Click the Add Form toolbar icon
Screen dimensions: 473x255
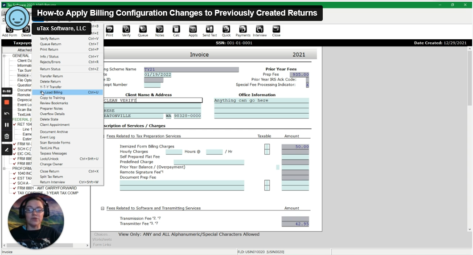click(x=9, y=31)
